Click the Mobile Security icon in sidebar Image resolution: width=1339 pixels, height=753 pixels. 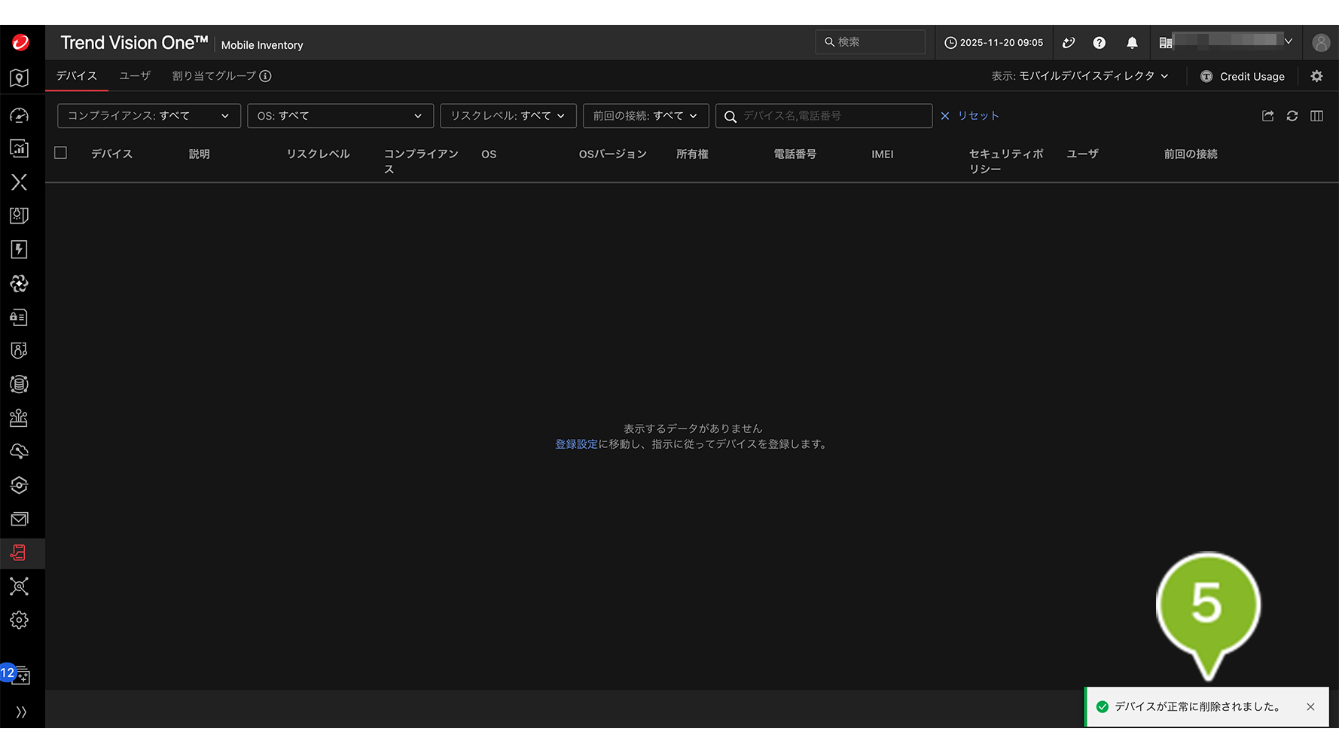coord(19,553)
